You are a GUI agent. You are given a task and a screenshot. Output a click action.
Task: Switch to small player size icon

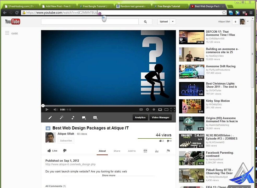(x=160, y=109)
